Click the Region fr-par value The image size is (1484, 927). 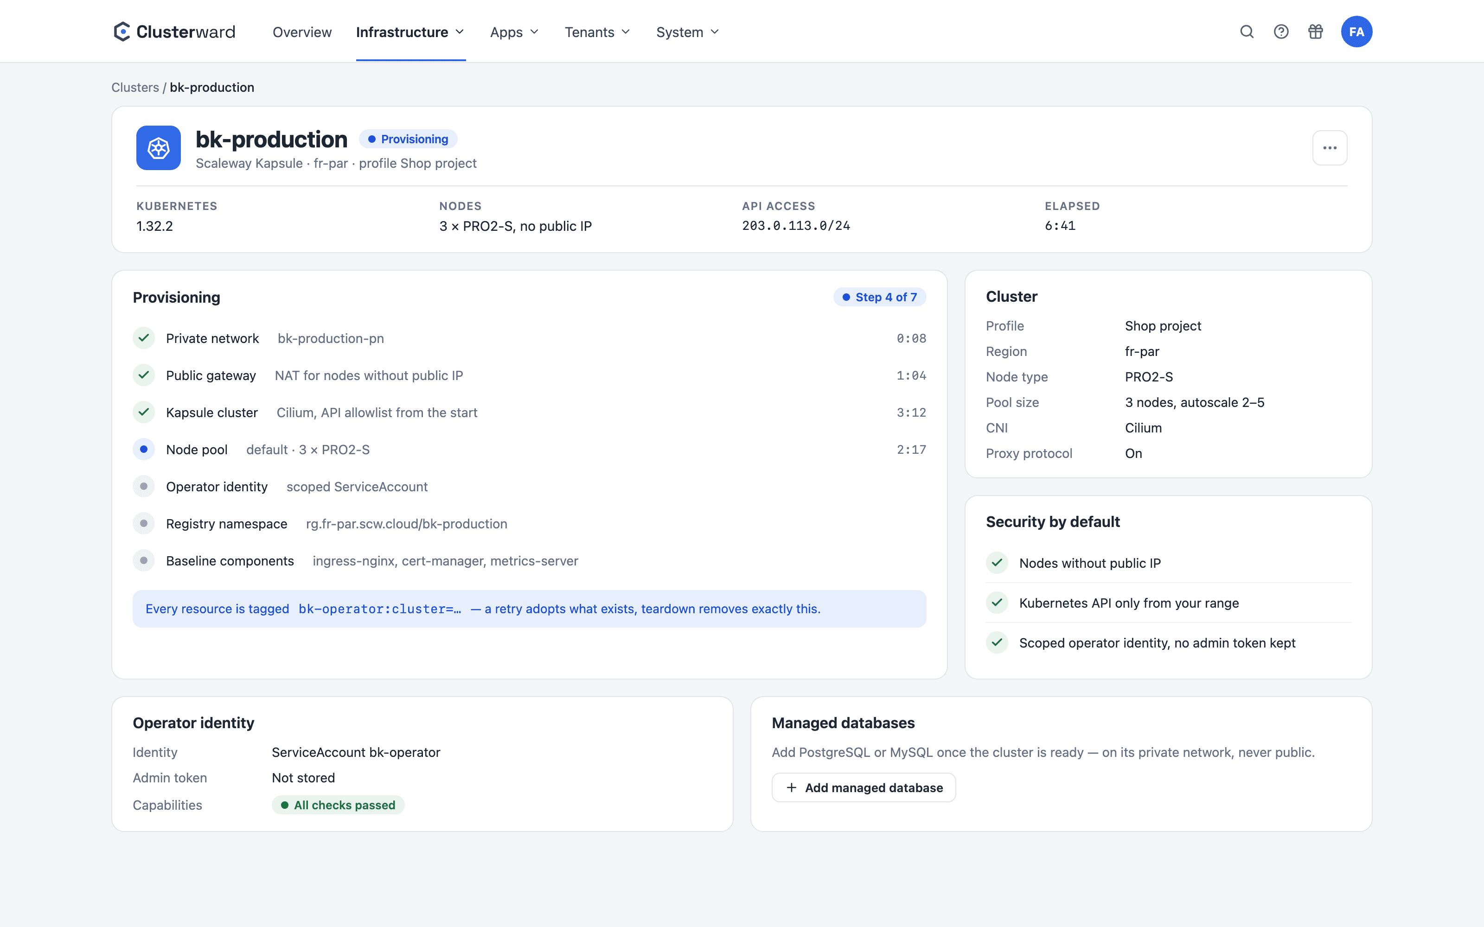[1142, 351]
